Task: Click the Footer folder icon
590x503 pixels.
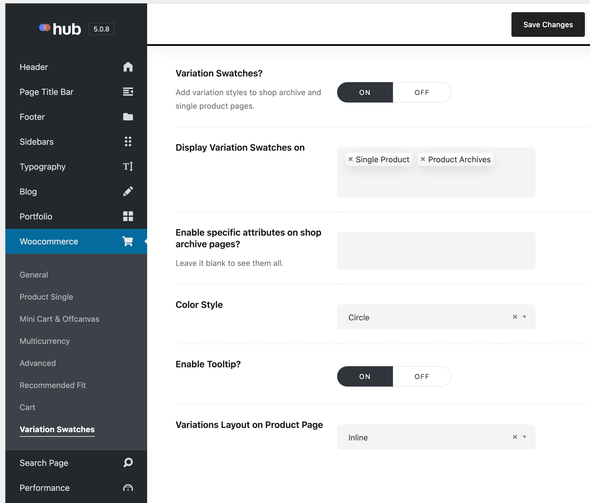Action: coord(128,117)
